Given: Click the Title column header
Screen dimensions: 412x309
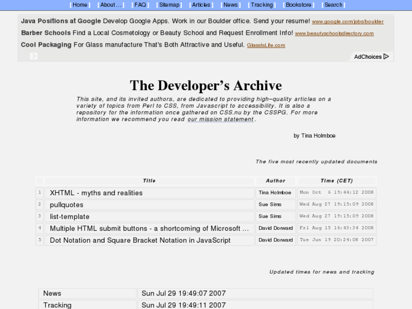Looking at the screenshot, I should (x=149, y=181).
